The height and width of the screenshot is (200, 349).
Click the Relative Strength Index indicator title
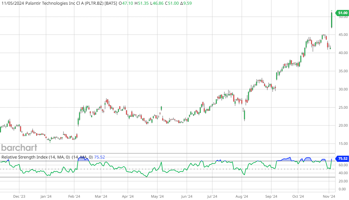[x=35, y=157]
